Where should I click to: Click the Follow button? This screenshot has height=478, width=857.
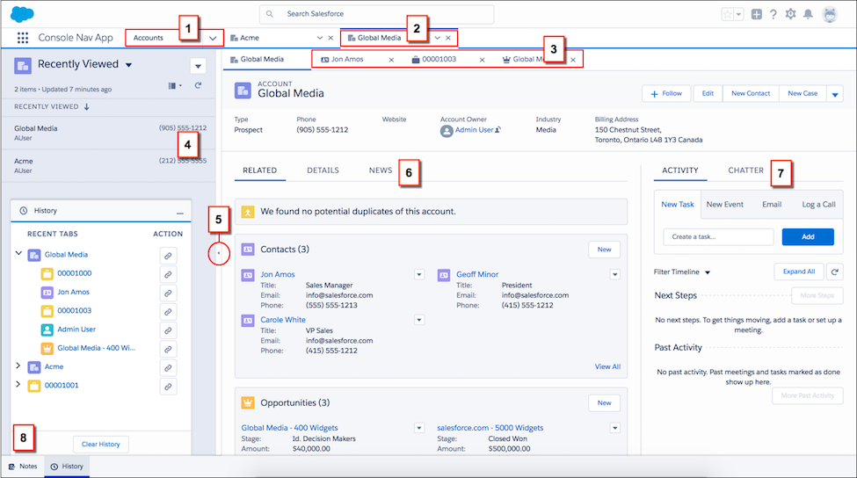click(666, 93)
